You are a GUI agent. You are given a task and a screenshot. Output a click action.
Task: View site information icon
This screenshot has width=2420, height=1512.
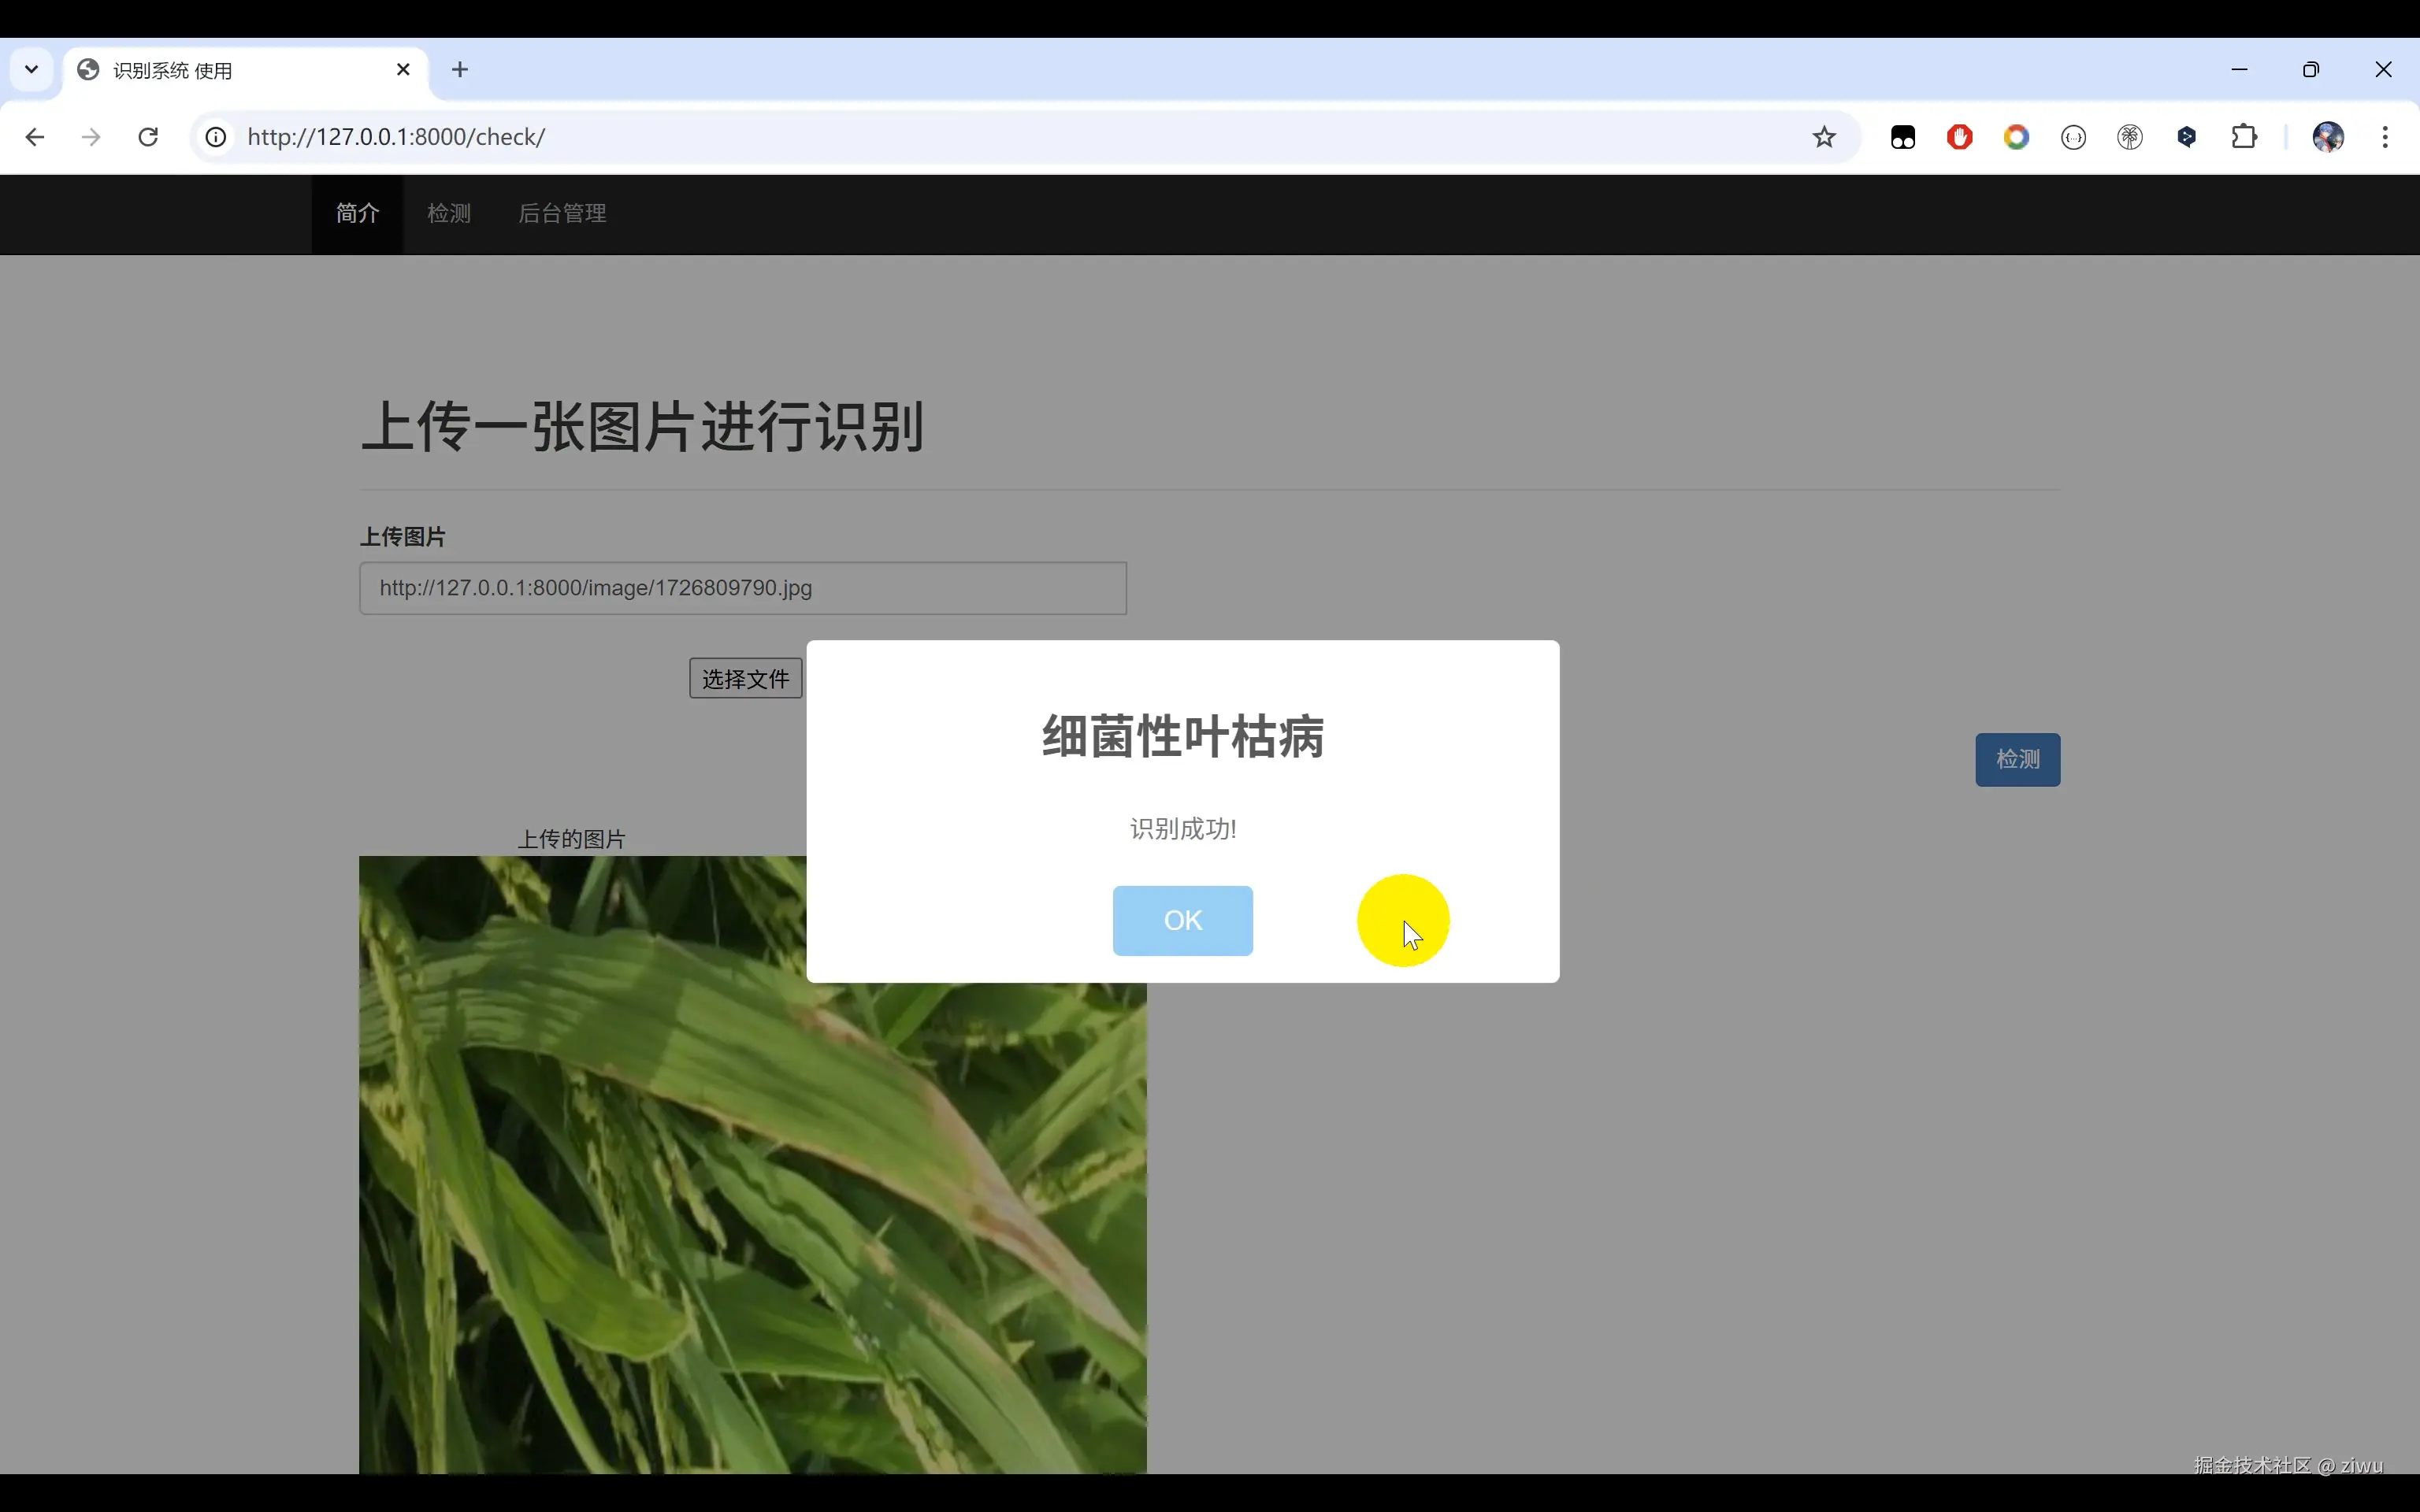click(216, 137)
